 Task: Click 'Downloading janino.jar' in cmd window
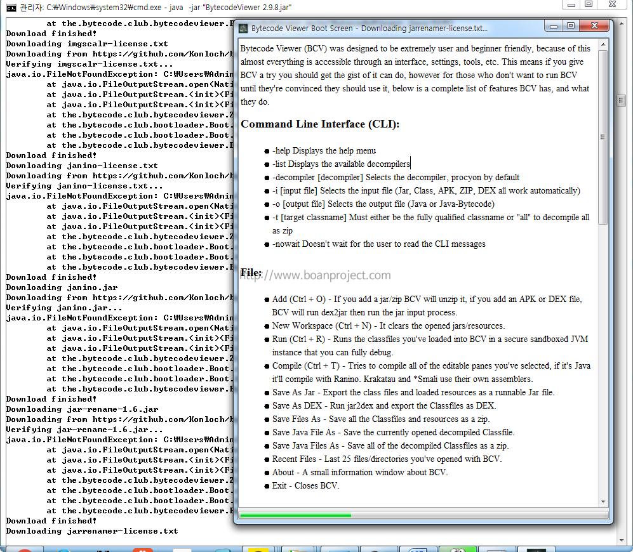[62, 287]
